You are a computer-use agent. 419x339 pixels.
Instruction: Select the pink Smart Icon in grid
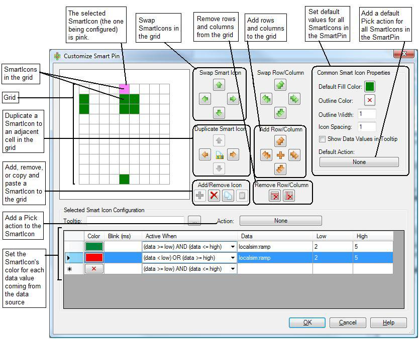tap(124, 89)
